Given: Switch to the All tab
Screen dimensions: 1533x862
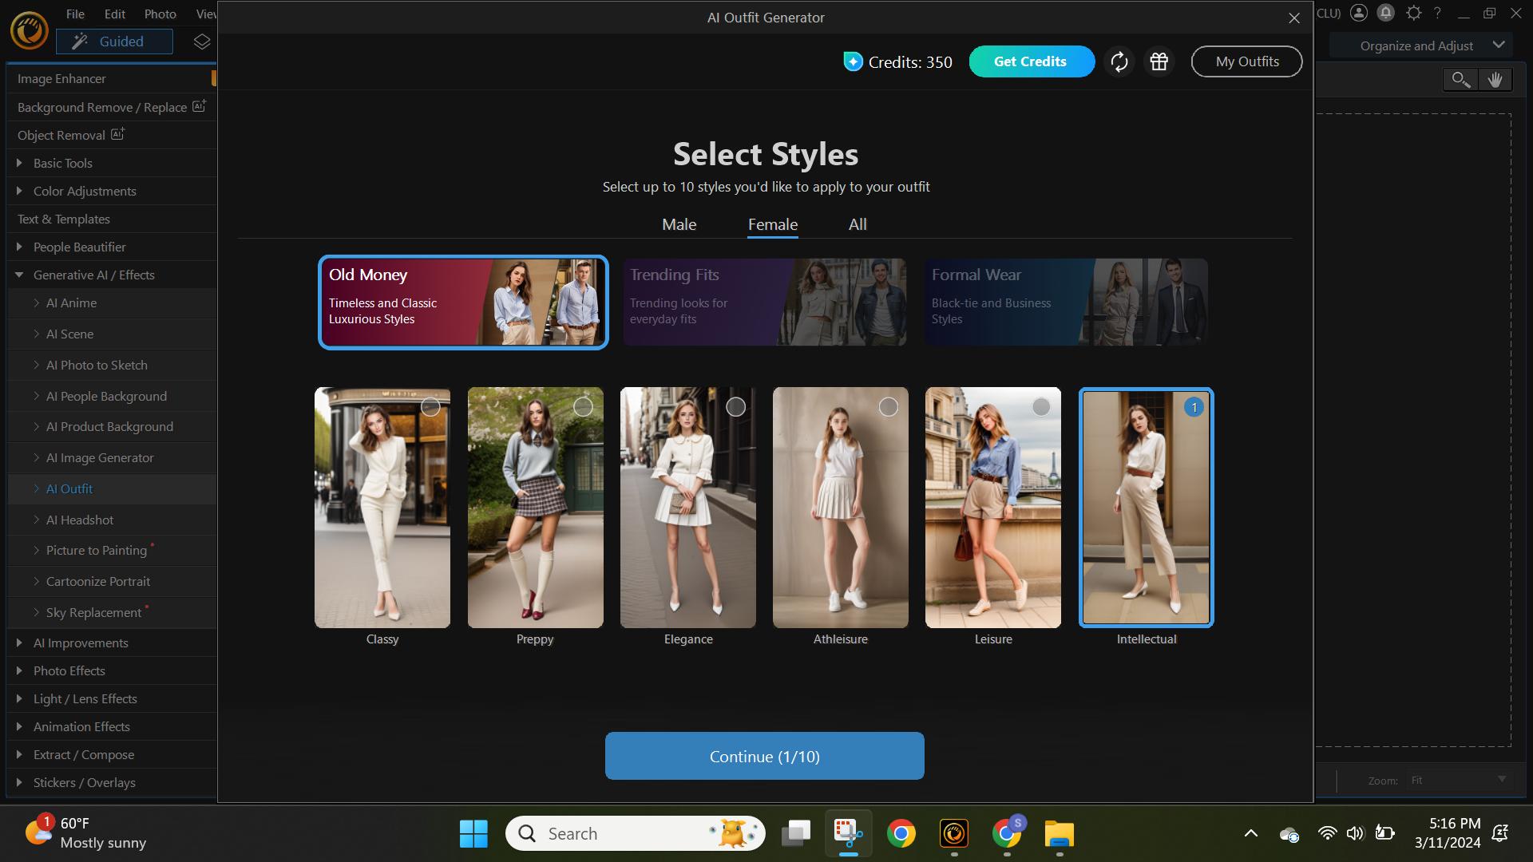Looking at the screenshot, I should (858, 224).
